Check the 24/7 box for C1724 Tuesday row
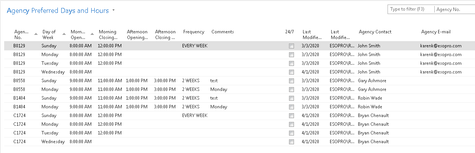This screenshot has height=153, width=475. point(291,133)
